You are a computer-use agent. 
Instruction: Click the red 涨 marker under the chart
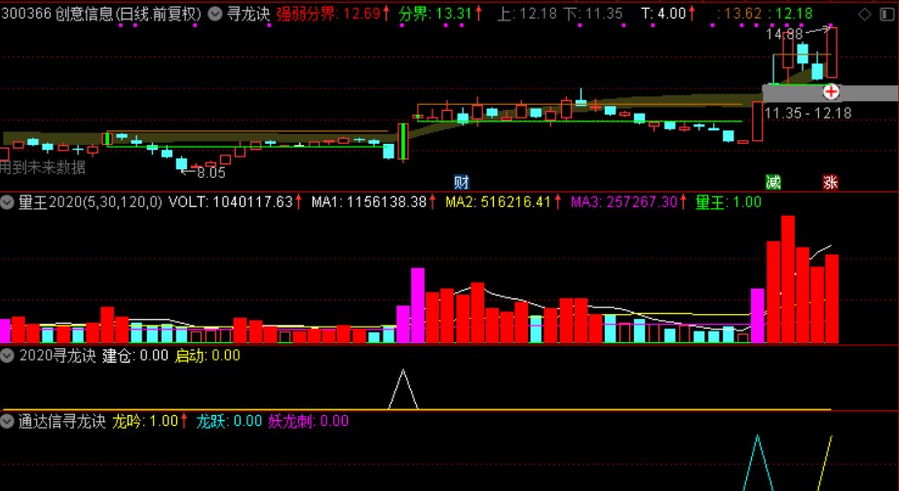coord(830,182)
